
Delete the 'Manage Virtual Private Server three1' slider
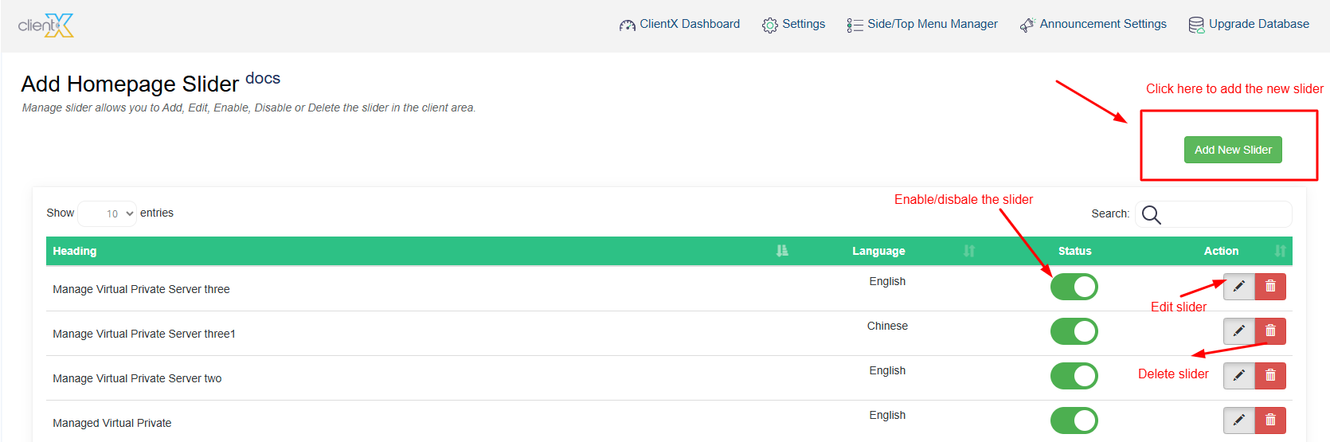coord(1270,331)
